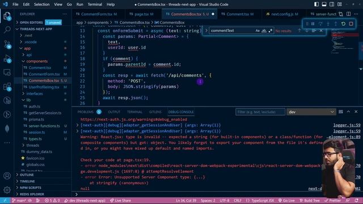Image resolution: width=363 pixels, height=204 pixels.
Task: Open the File menu
Action: click(x=15, y=5)
